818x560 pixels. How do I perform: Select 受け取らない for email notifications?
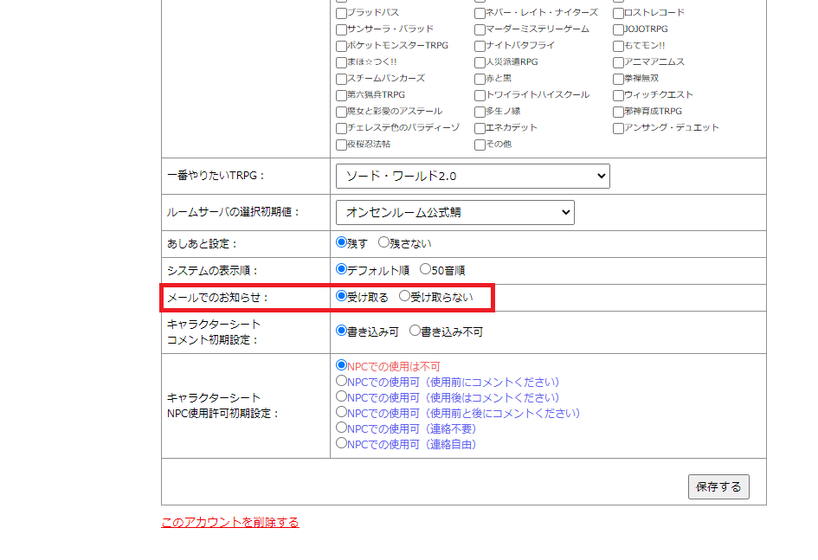coord(404,297)
